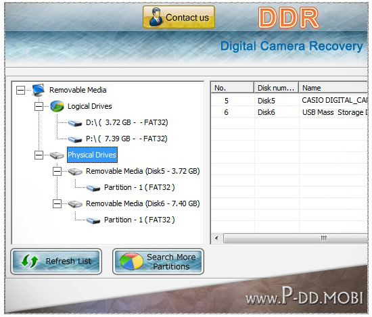This screenshot has width=372, height=317.
Task: Collapse the Logical Drives branch
Action: pos(39,106)
